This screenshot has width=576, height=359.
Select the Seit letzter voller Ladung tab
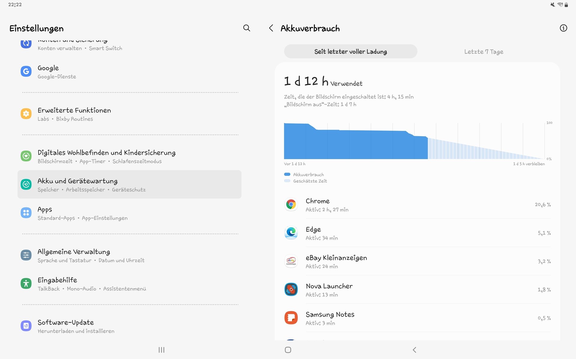pyautogui.click(x=350, y=51)
